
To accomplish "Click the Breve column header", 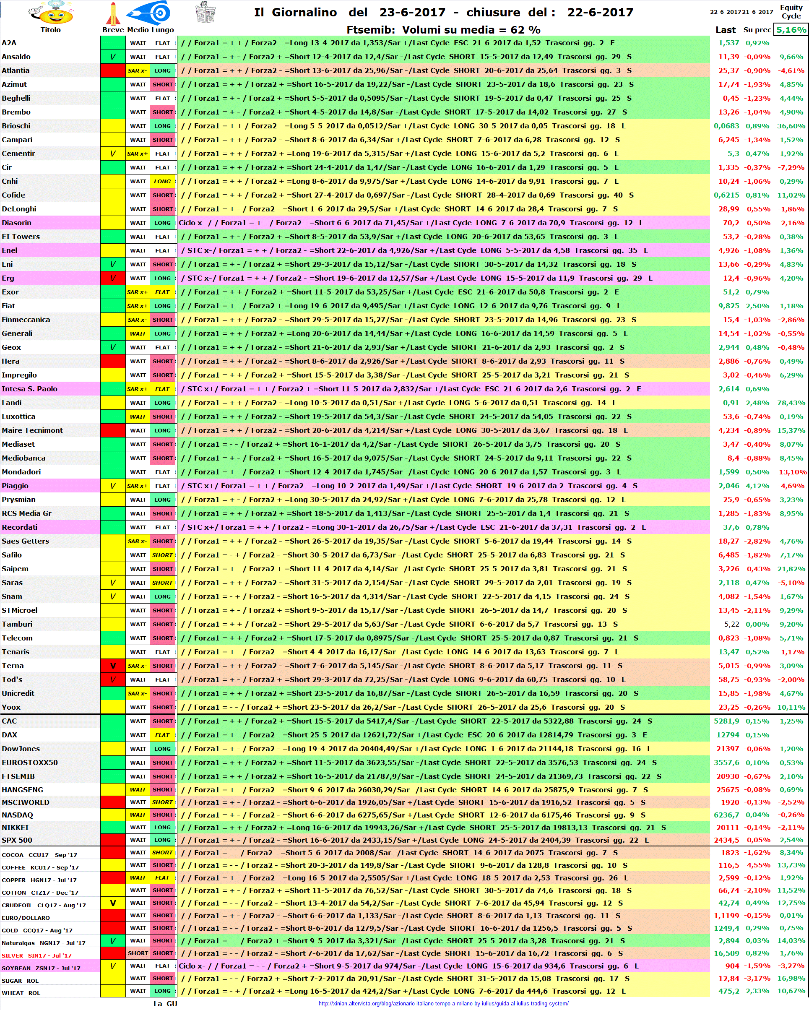I will pyautogui.click(x=113, y=29).
